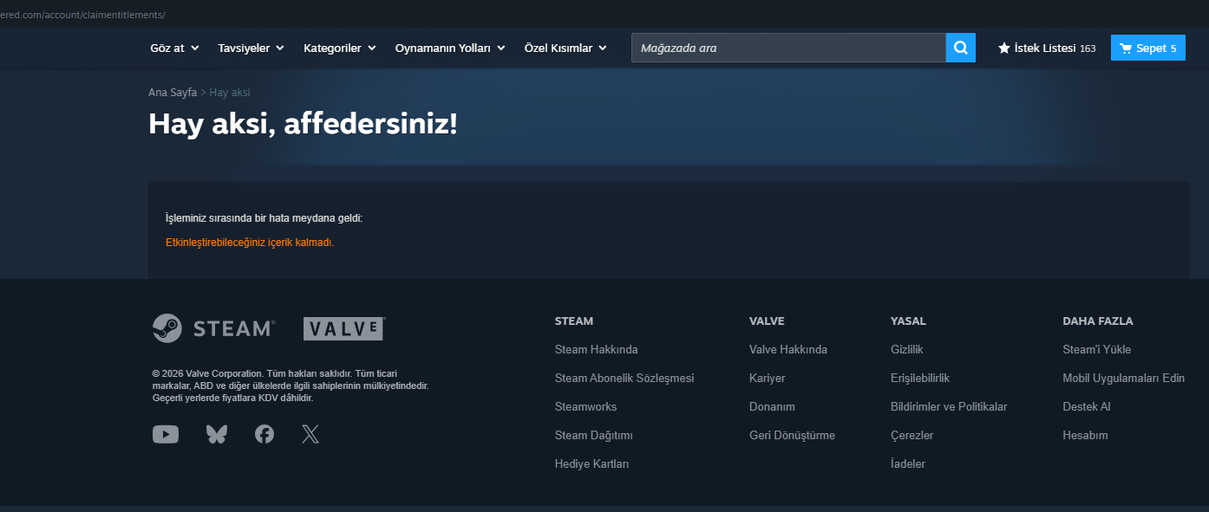This screenshot has height=512, width=1209.
Task: Click text 'İşleminiz sırasında bir hata meydana geldi:'
Action: pos(264,217)
